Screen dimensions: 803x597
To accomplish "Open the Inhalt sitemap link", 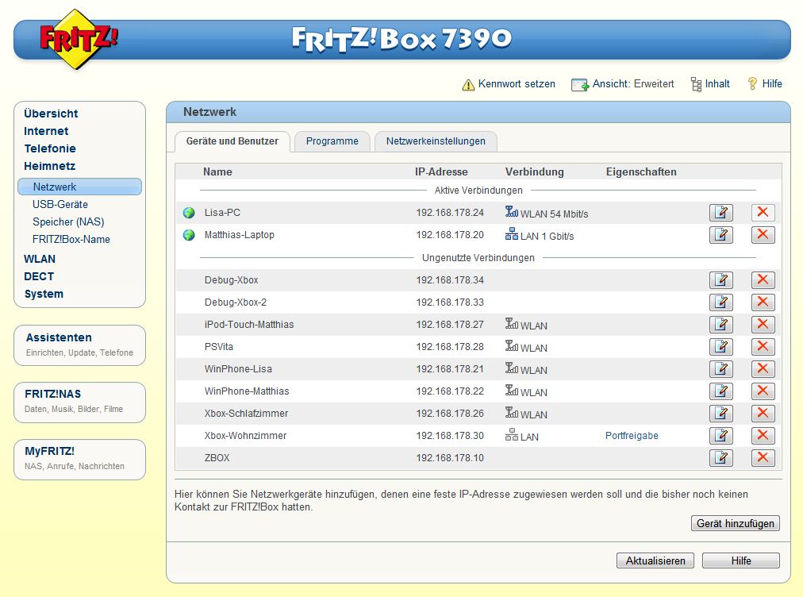I will 710,84.
